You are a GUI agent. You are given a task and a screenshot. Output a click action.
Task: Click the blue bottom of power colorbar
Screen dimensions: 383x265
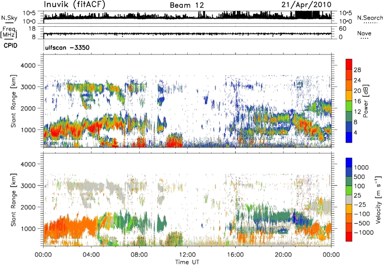[x=349, y=137]
